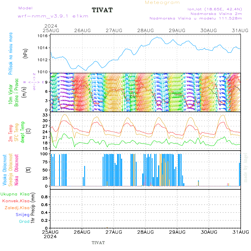Click temperature axis value "21"
The image size is (251, 251).
coord(45,137)
